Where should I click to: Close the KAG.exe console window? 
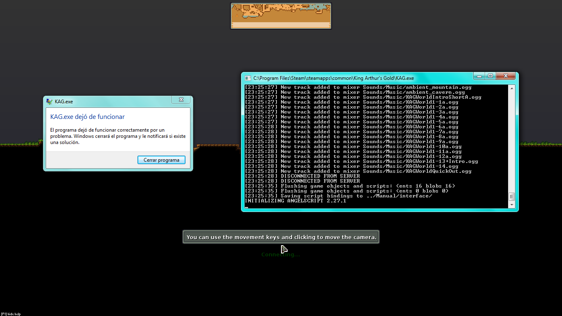coord(506,76)
